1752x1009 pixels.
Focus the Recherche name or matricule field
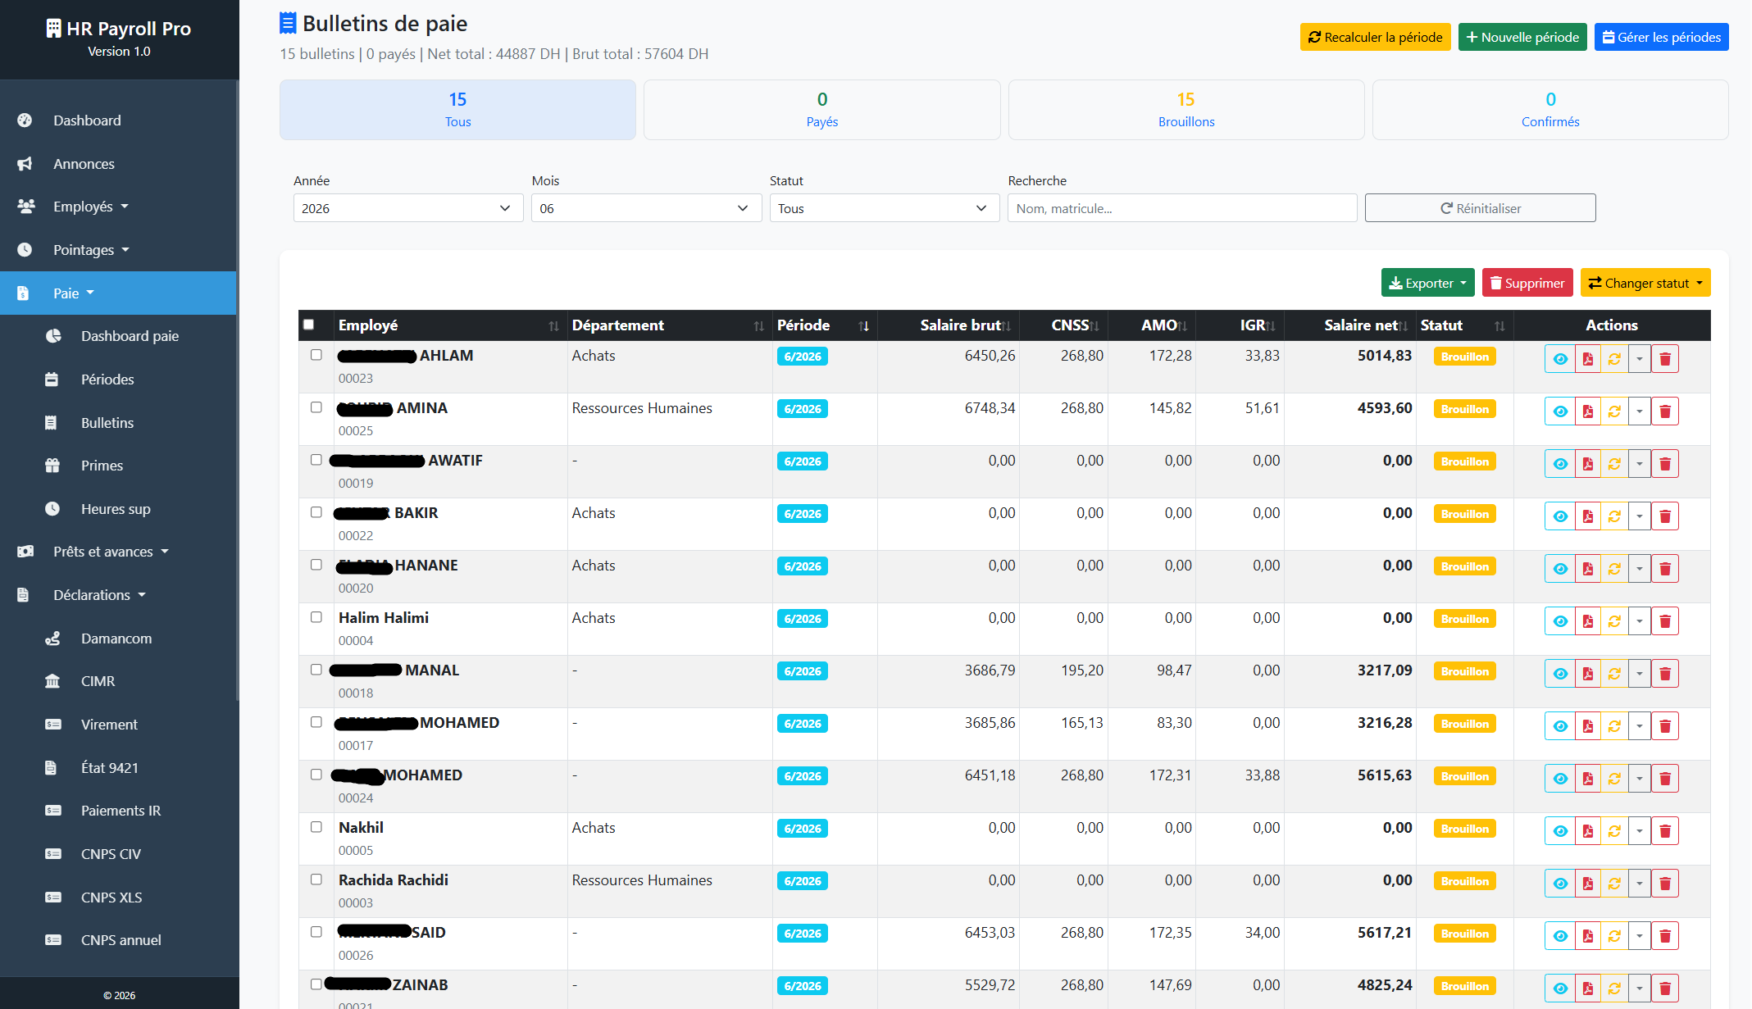coord(1182,208)
